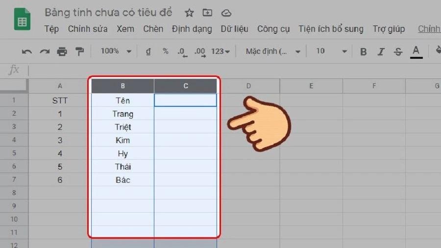Open the Google Sheets home icon
Image resolution: width=441 pixels, height=248 pixels.
coord(22,19)
